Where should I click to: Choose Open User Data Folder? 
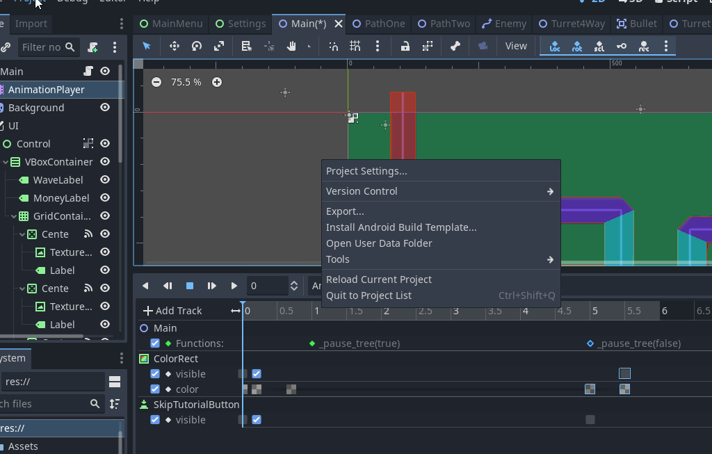pos(440,243)
